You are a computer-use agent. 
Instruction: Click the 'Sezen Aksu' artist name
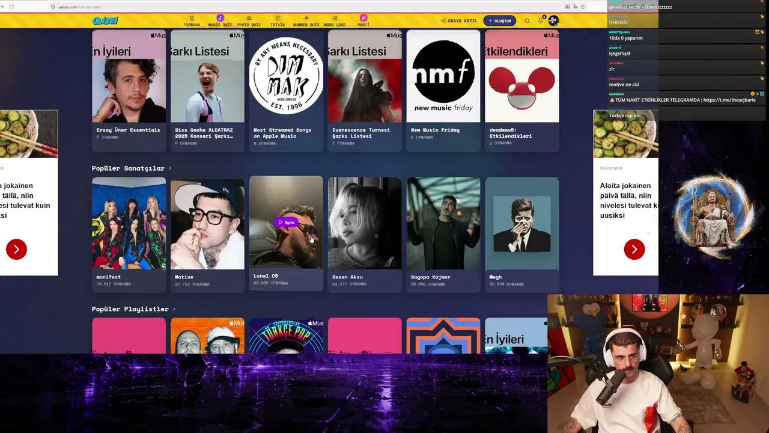[x=348, y=277]
